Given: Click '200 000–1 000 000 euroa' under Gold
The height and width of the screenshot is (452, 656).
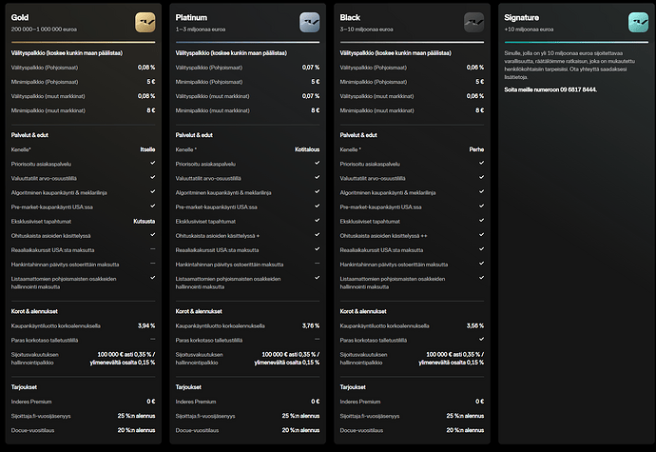Looking at the screenshot, I should coord(44,29).
